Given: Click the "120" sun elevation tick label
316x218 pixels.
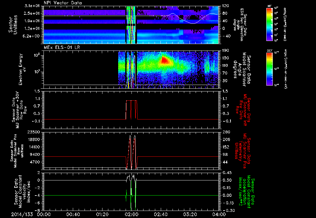Looking at the screenshot, I should click(x=226, y=6).
